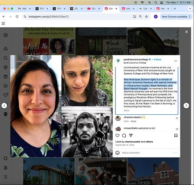Open Chrome profile avatar
Viewport: 194px width, 185px height.
click(156, 17)
